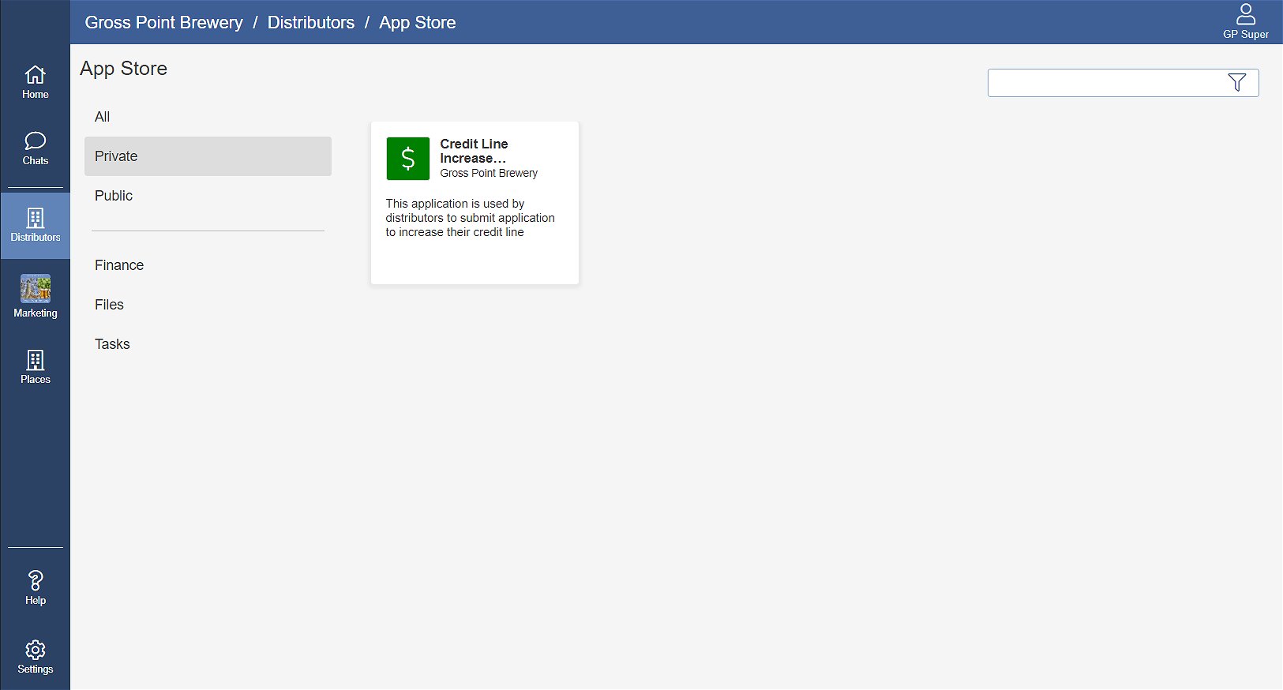This screenshot has width=1283, height=690.
Task: Open the Marketing section icon
Action: [35, 296]
